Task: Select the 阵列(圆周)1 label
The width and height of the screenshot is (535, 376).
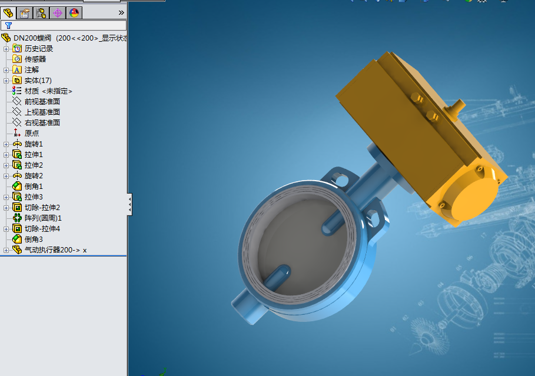Action: coord(43,218)
